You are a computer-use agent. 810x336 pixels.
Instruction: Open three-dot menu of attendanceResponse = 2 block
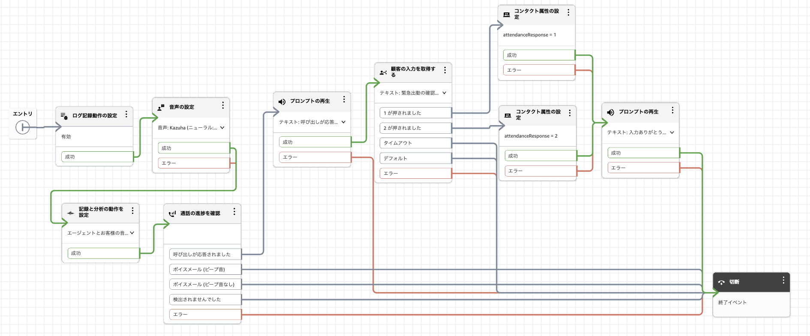click(570, 113)
